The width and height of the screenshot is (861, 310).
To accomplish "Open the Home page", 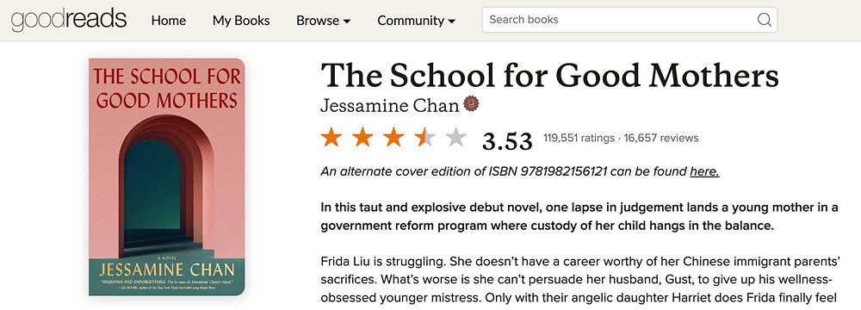I will pos(169,21).
